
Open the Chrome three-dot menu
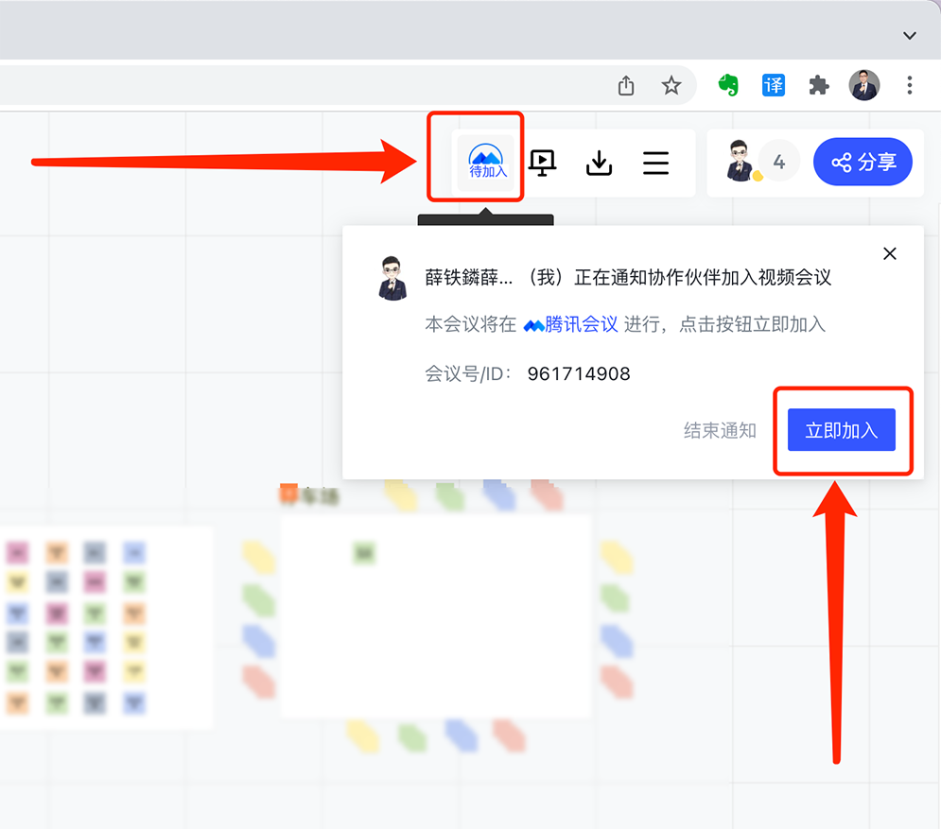click(x=910, y=85)
